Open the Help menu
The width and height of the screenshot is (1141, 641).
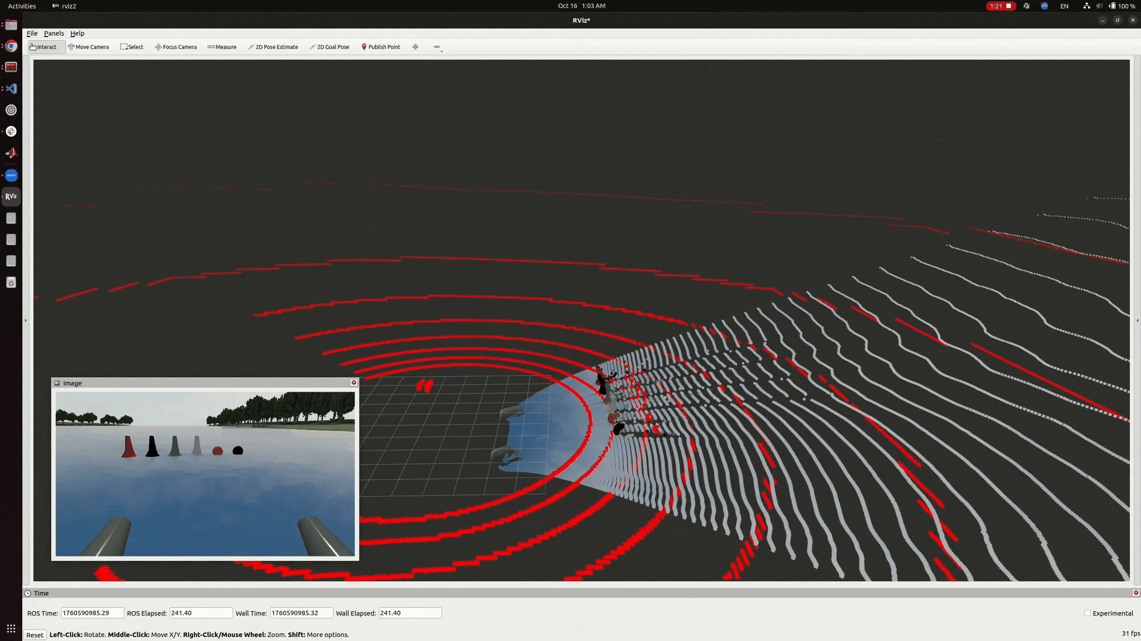(78, 33)
